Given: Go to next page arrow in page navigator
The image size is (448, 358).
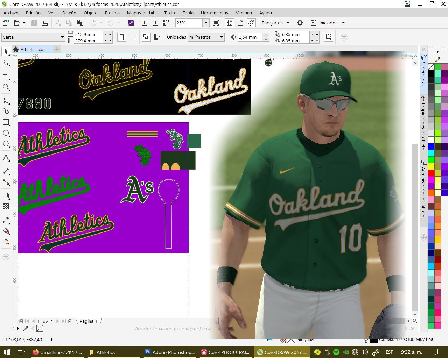Looking at the screenshot, I should (x=58, y=321).
